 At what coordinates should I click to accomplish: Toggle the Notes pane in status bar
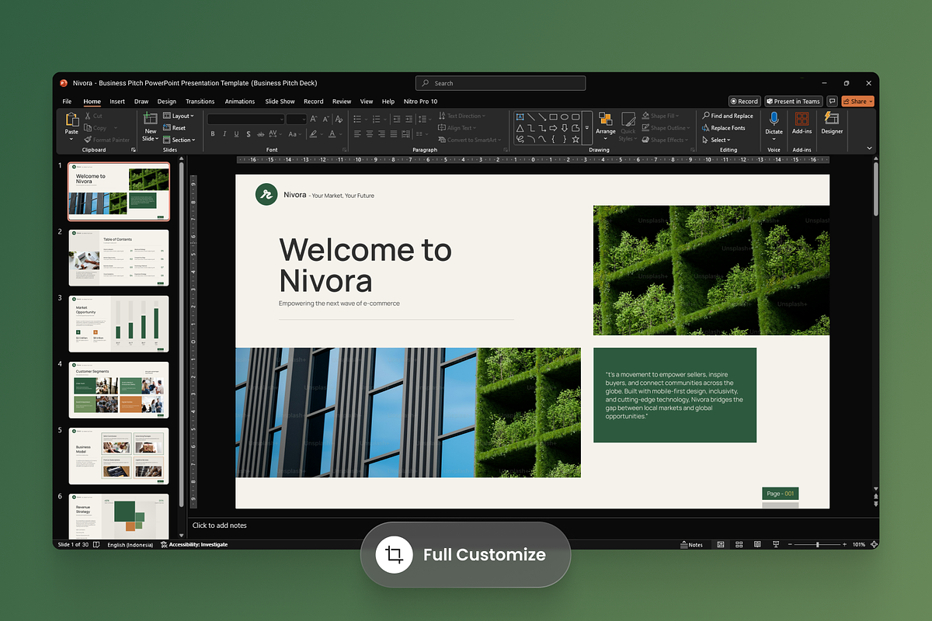[692, 544]
